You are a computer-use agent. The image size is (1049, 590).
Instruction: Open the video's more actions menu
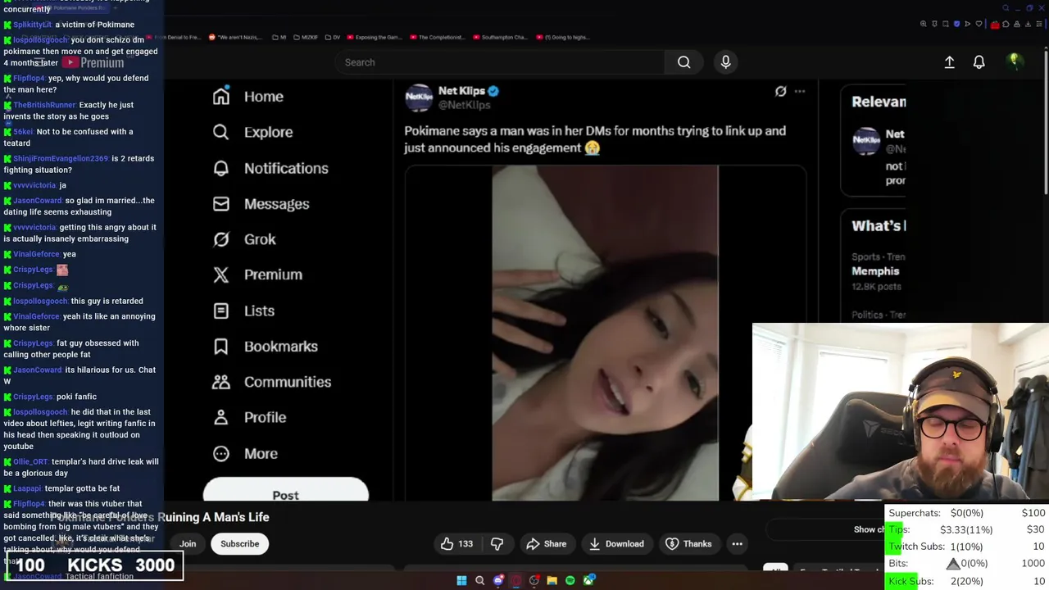[737, 544]
